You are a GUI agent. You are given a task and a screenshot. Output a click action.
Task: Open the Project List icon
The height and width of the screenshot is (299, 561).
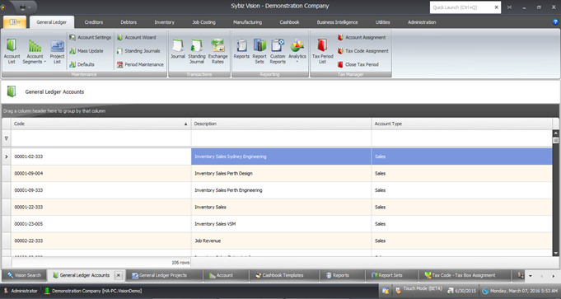point(57,51)
